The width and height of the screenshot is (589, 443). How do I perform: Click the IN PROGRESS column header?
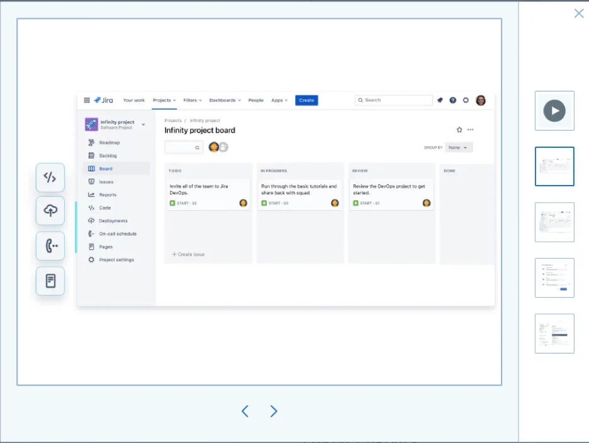tap(274, 171)
